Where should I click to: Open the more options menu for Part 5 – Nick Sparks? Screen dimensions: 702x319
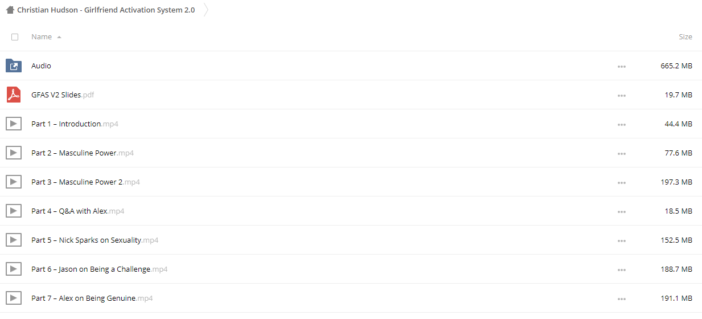point(621,241)
